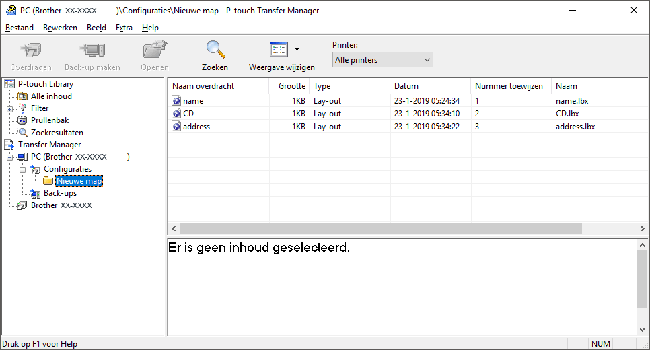This screenshot has width=650, height=350.
Task: Click the Zoeken magnifier icon
Action: click(x=215, y=49)
